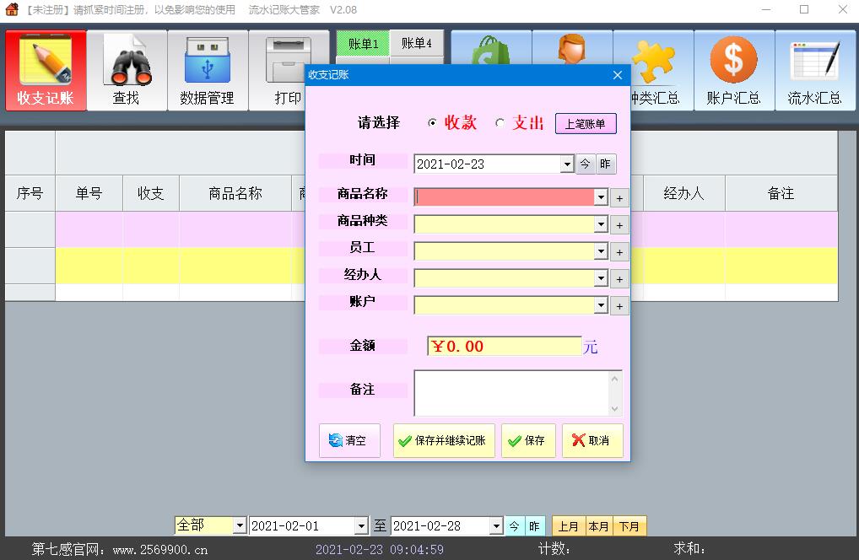859x560 pixels.
Task: Expand the 商品名称 dropdown arrow
Action: [601, 197]
